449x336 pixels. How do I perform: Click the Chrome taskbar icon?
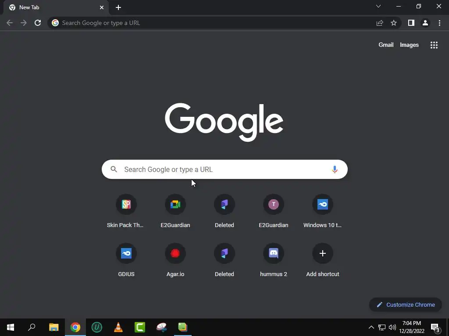click(75, 327)
